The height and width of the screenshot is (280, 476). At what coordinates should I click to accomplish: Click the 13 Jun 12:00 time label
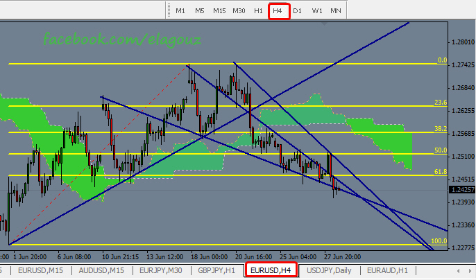pyautogui.click(x=165, y=257)
